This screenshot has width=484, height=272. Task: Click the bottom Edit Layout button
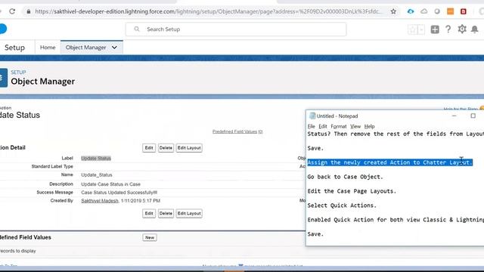click(189, 213)
